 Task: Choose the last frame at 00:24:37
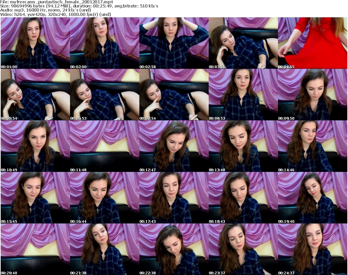pos(313,249)
